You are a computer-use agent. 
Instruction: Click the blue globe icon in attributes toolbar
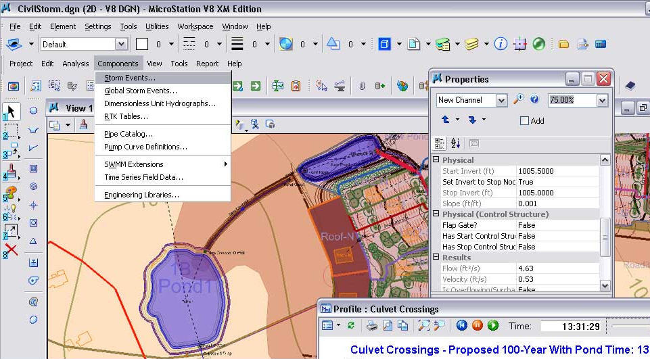point(285,43)
